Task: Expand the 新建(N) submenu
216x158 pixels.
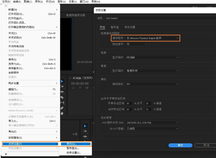Action: click(33, 10)
